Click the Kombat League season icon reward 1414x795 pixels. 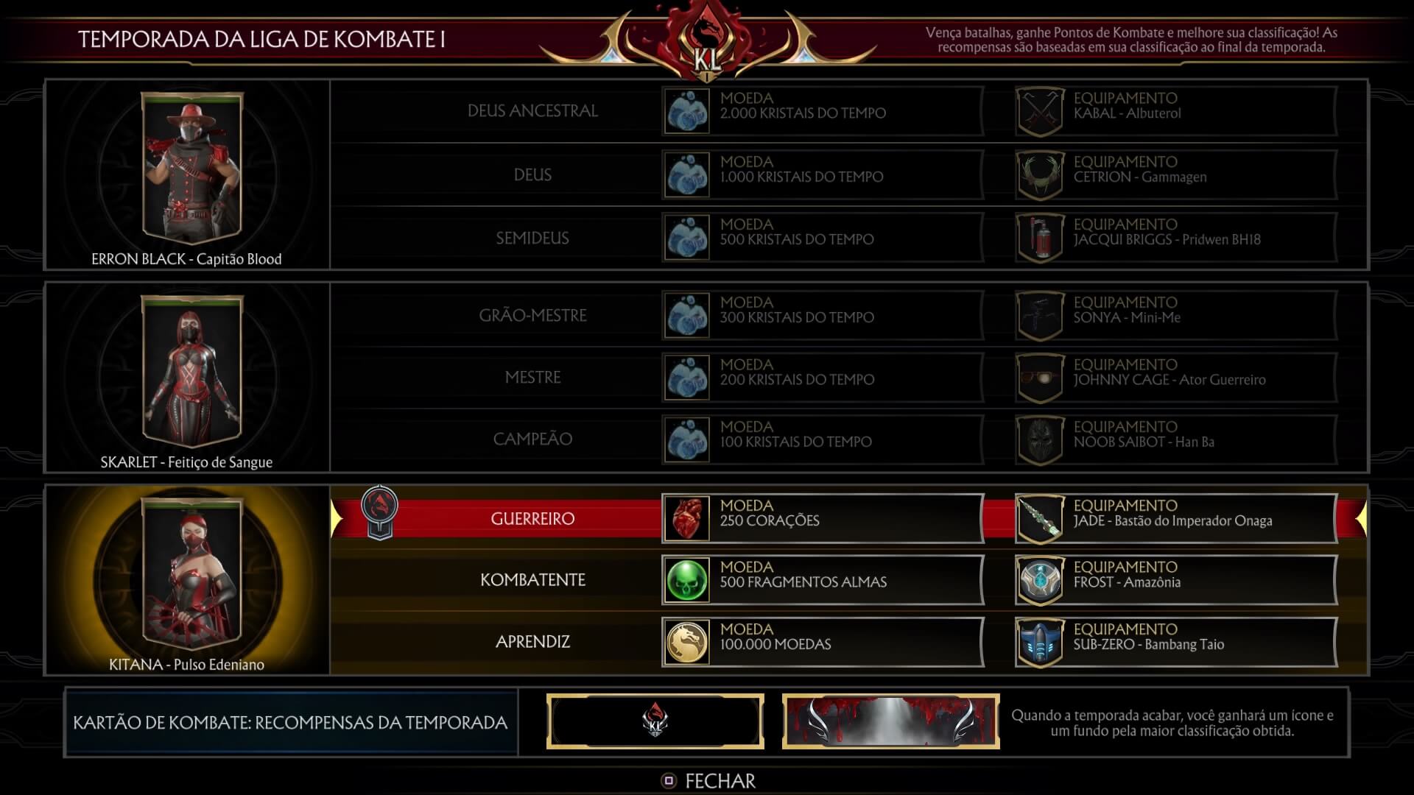click(x=655, y=721)
